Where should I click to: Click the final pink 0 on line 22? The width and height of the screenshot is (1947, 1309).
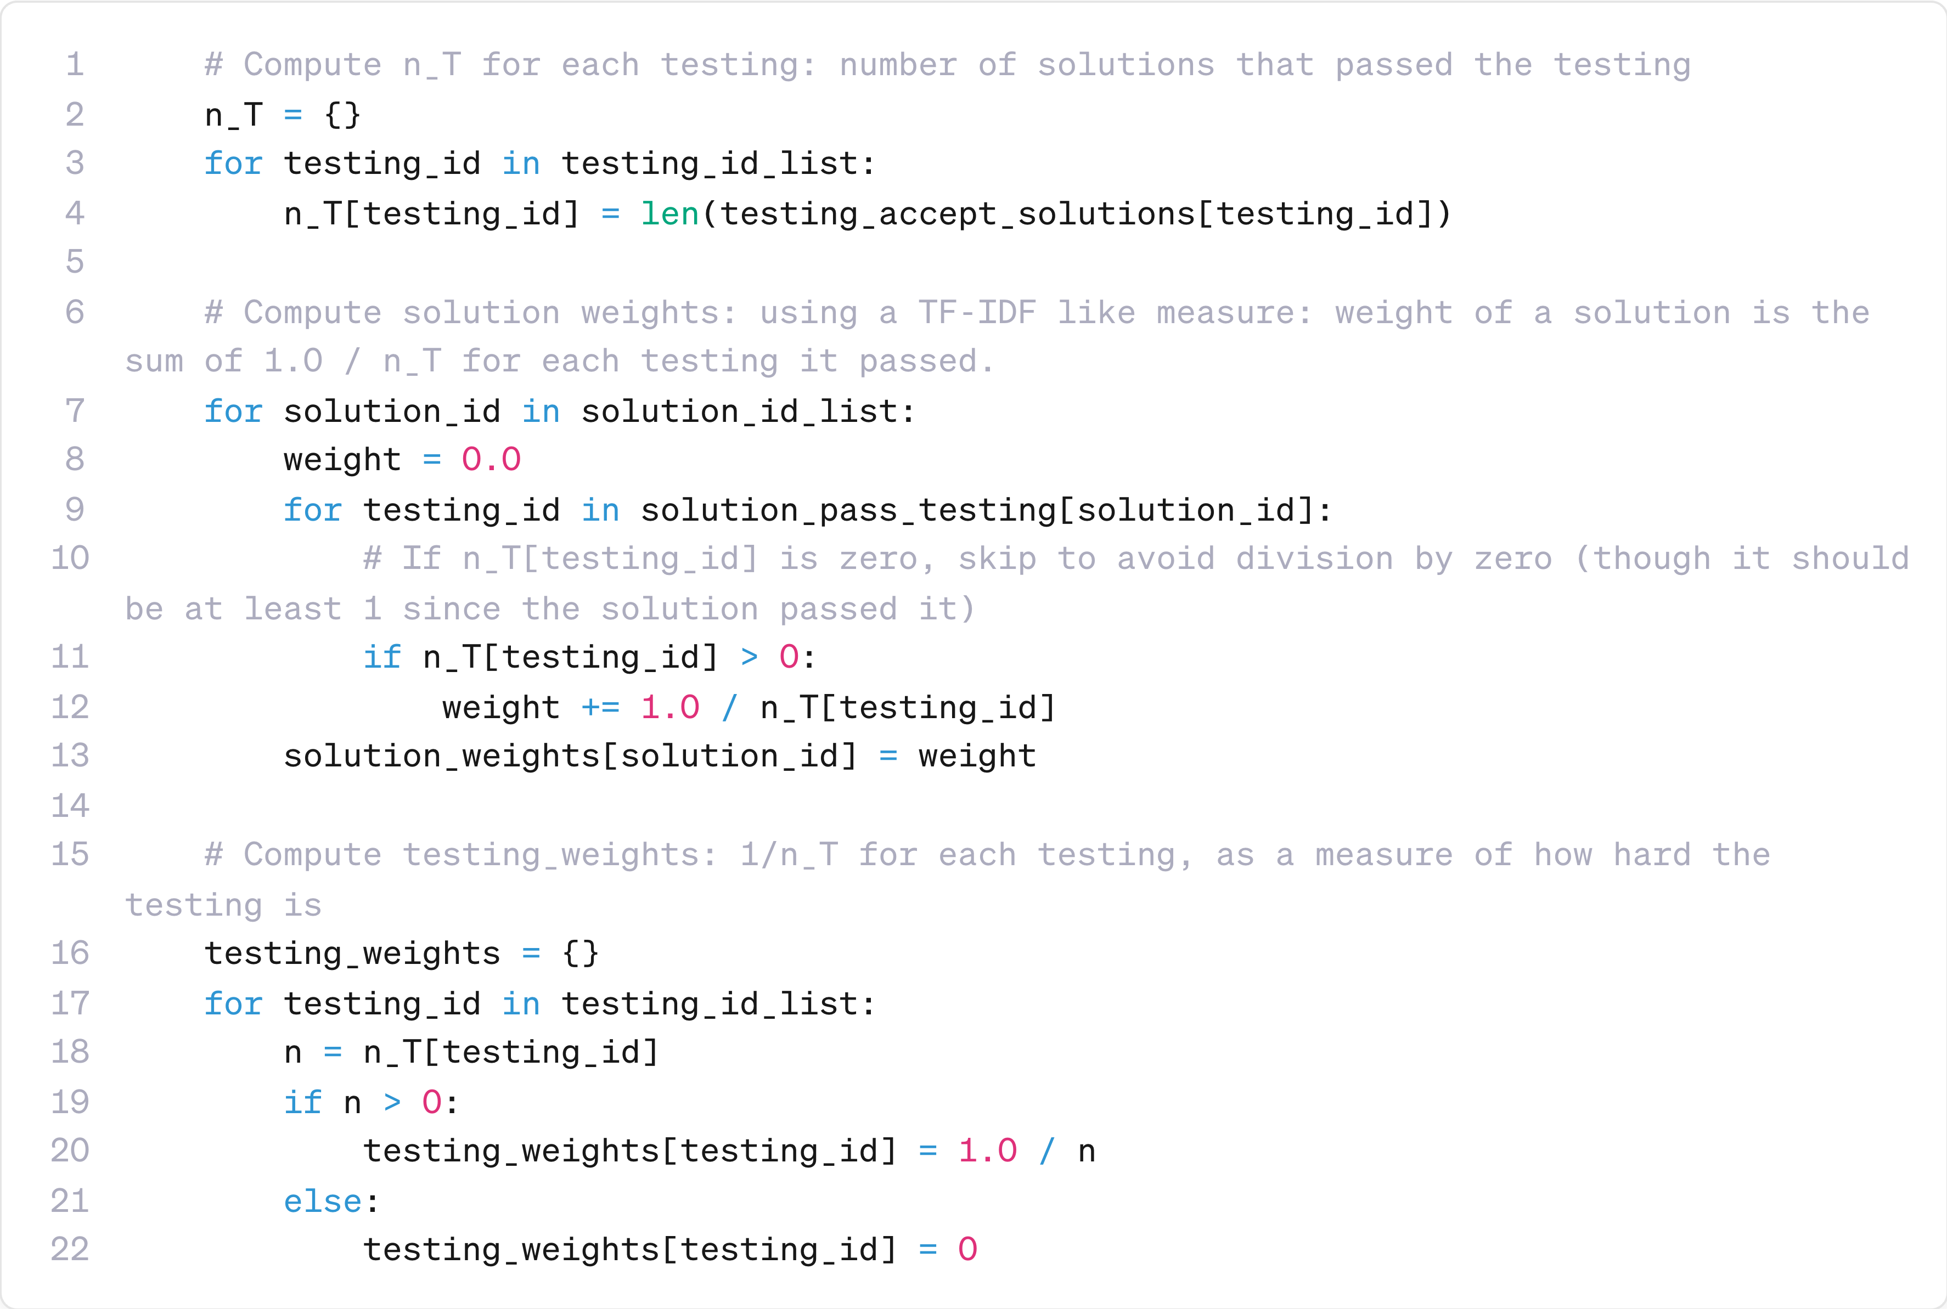click(967, 1250)
